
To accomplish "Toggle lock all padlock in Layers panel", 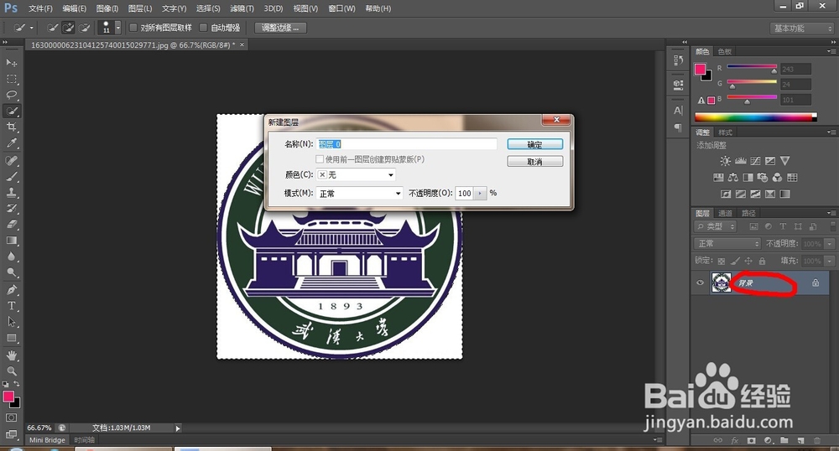I will tap(762, 261).
